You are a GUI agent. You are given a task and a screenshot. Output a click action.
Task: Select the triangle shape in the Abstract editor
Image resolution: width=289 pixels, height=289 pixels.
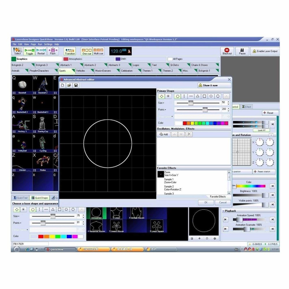tap(198, 96)
